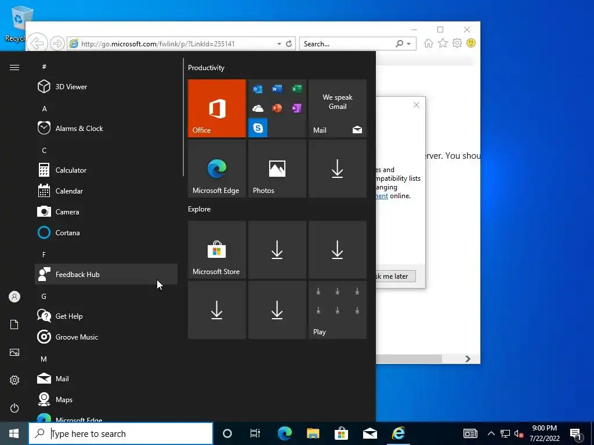Open Task View on the taskbar

click(255, 433)
